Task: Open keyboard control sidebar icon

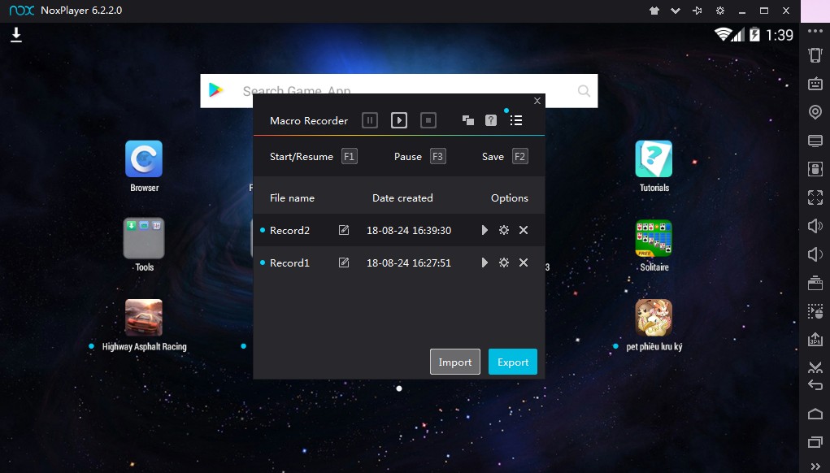Action: pos(815,84)
